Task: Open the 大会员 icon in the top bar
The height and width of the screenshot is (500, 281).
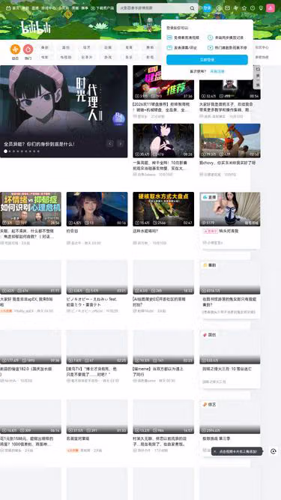Action: coord(219,8)
